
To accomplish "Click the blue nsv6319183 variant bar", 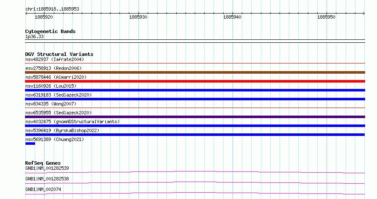I will click(x=195, y=99).
